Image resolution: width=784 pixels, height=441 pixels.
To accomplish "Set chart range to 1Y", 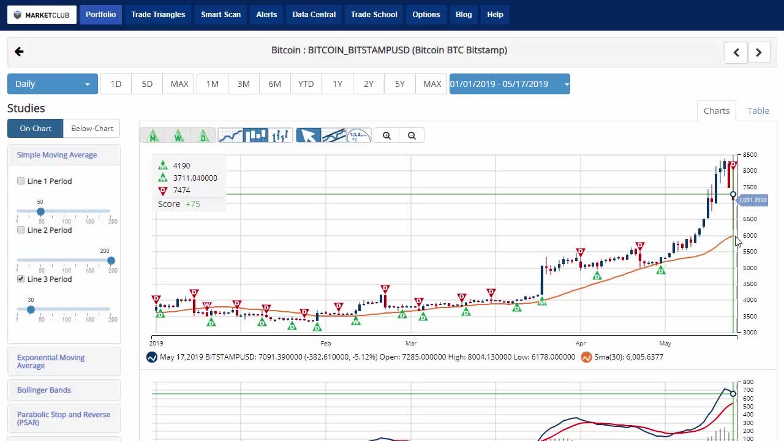I will (337, 84).
